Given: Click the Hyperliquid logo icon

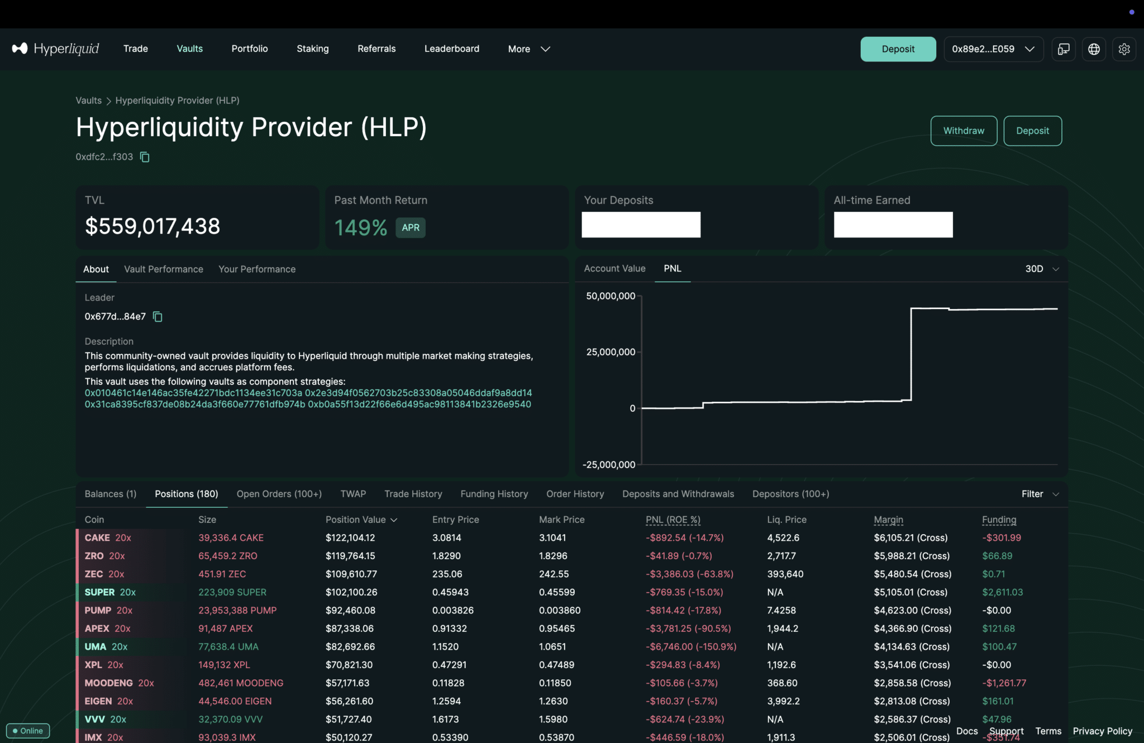Looking at the screenshot, I should [20, 49].
